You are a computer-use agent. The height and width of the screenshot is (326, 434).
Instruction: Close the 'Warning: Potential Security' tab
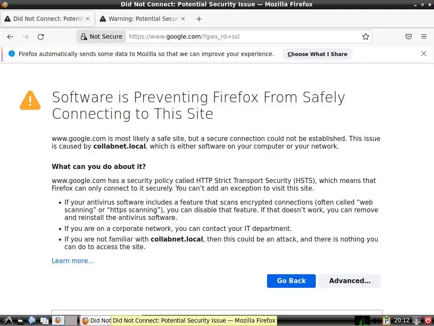click(183, 19)
